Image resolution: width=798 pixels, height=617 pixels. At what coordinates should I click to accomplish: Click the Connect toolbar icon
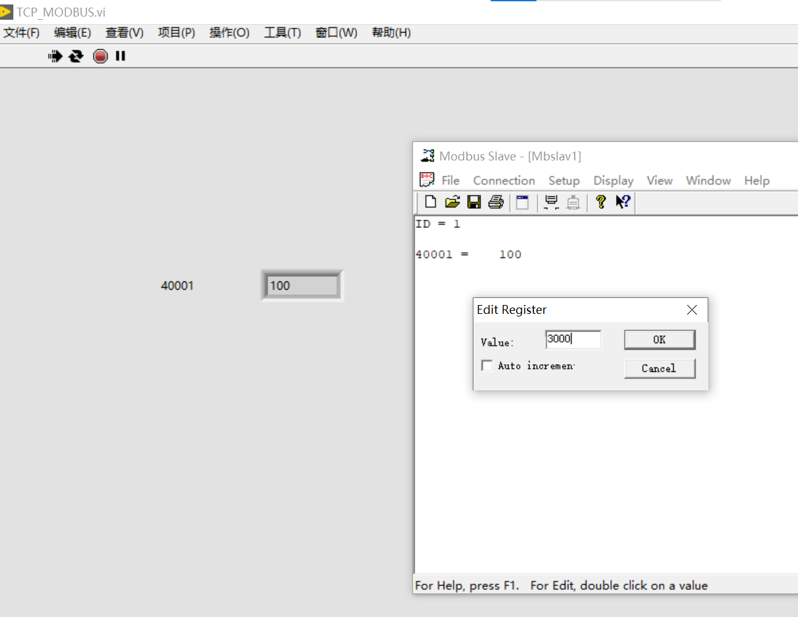point(551,202)
